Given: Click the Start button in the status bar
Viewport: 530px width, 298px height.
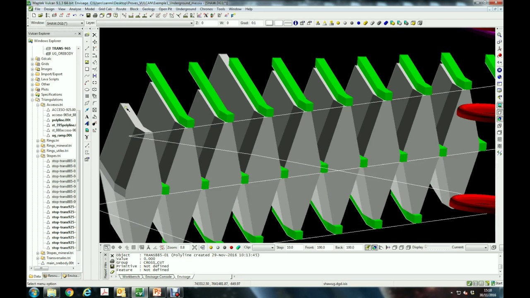Looking at the screenshot, I should coord(496,284).
